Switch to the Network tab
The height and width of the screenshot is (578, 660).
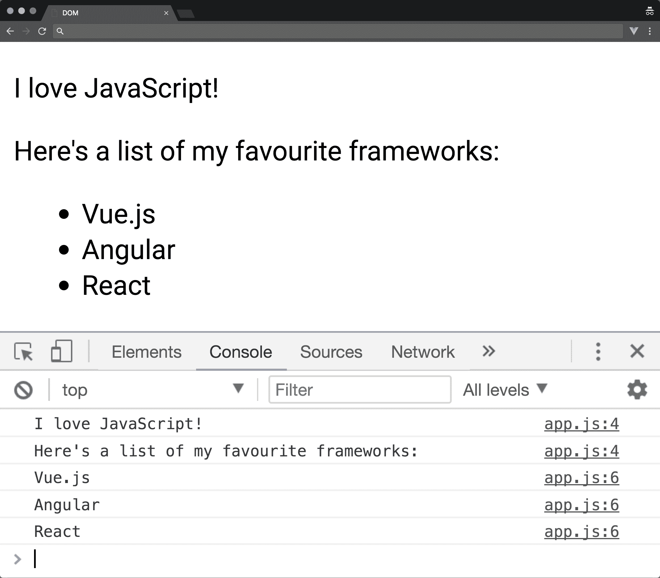[423, 352]
